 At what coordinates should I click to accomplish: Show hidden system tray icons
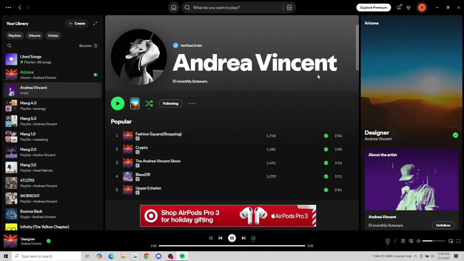[x=415, y=256]
